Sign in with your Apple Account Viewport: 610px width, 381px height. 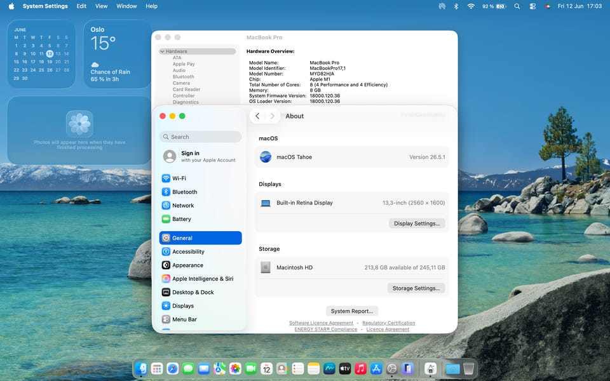tap(200, 156)
